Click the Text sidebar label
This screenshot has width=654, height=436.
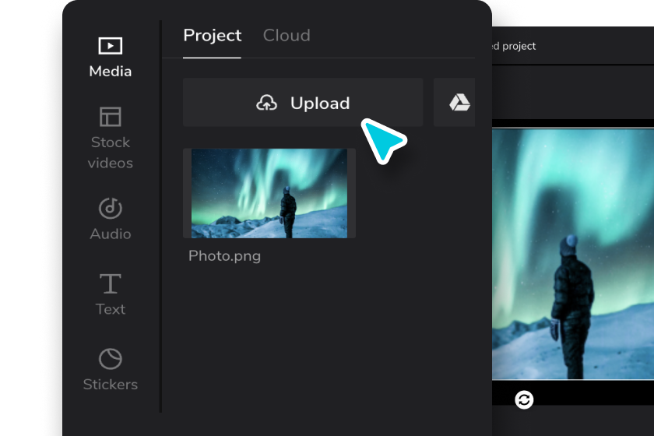pos(110,309)
